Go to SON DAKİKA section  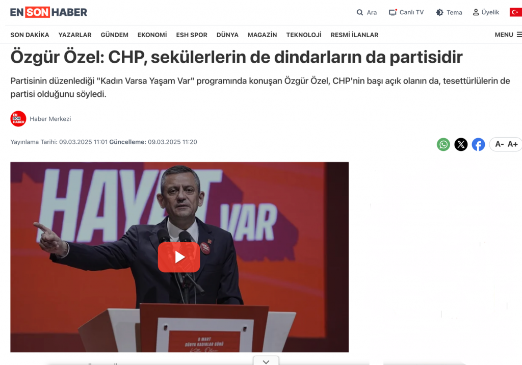pyautogui.click(x=30, y=35)
